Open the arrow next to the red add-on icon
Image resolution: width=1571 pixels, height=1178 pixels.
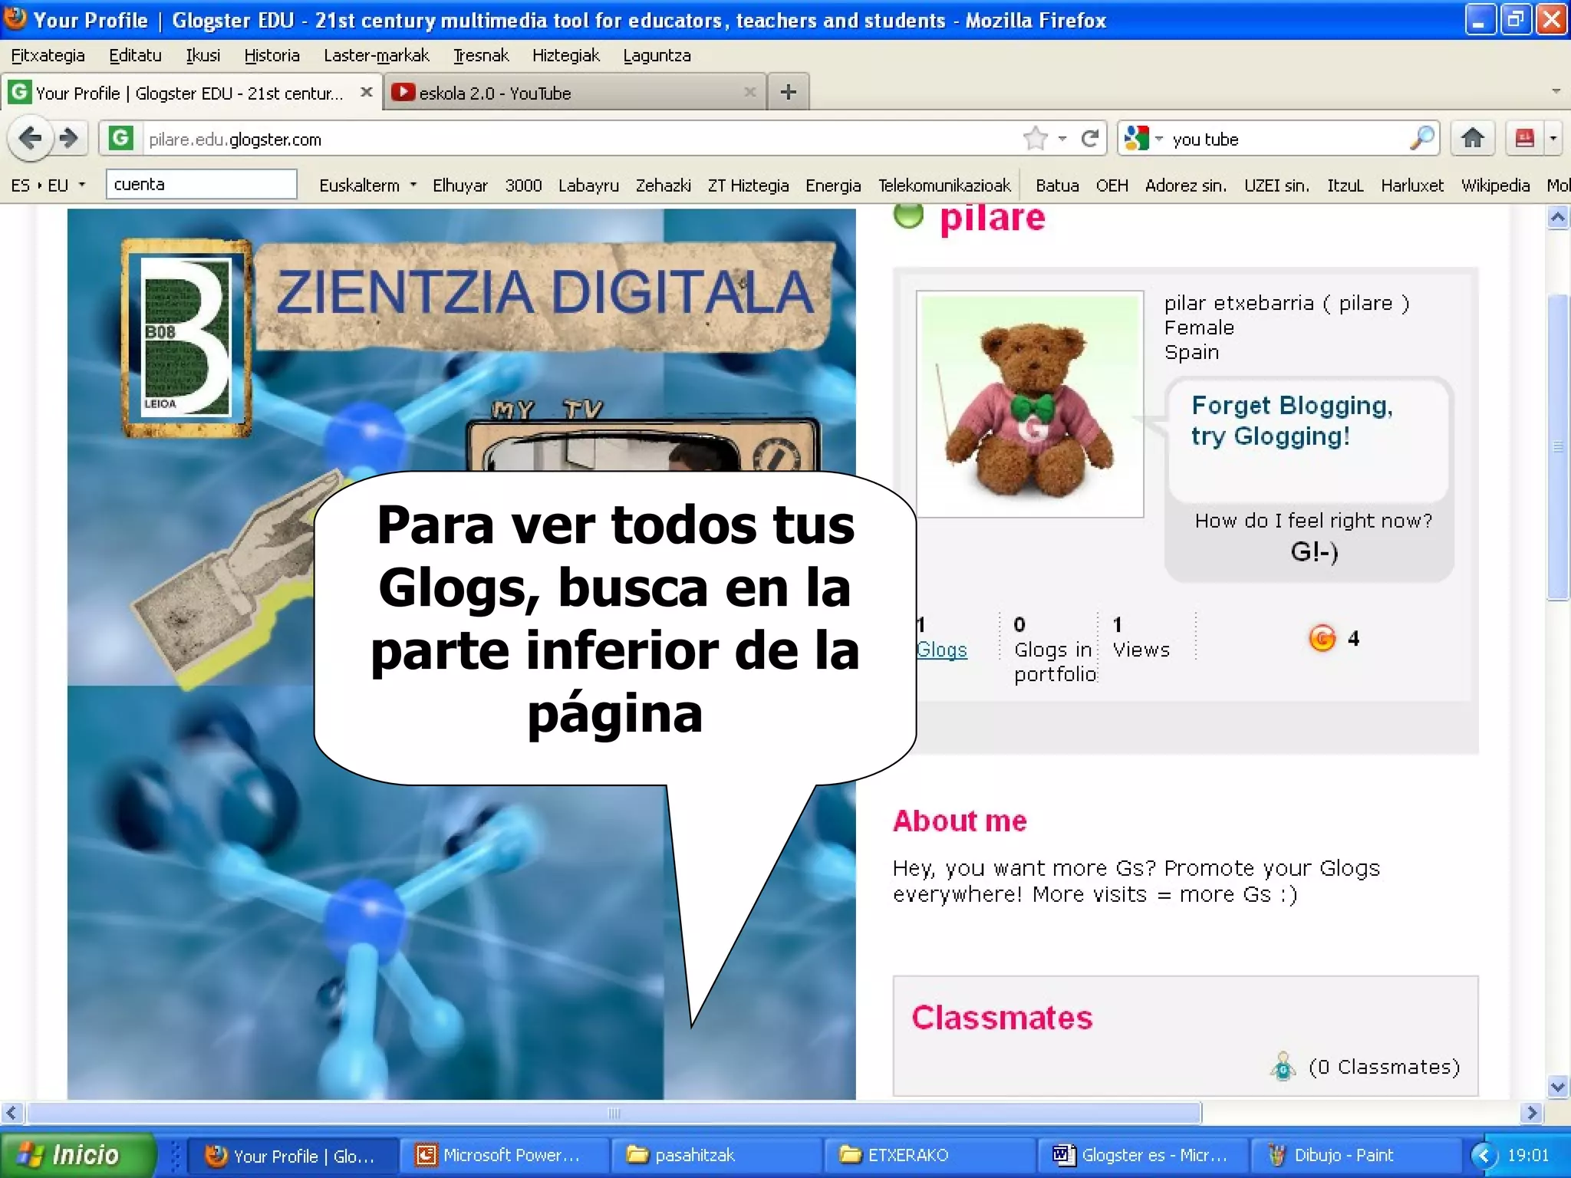(x=1553, y=139)
